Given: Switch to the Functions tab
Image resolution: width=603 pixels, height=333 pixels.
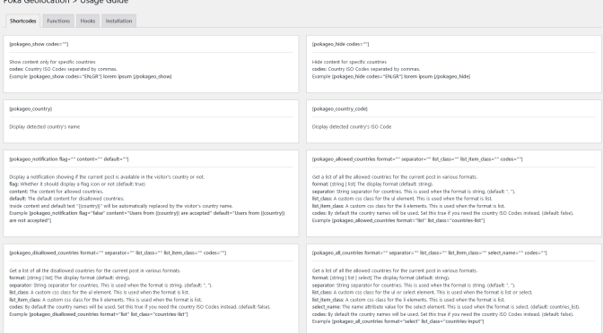Looking at the screenshot, I should click(58, 21).
